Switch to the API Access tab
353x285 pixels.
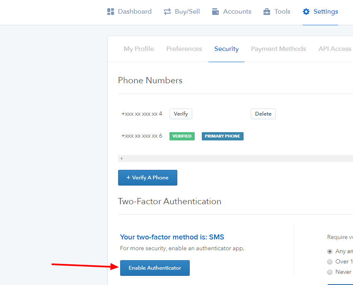[334, 48]
